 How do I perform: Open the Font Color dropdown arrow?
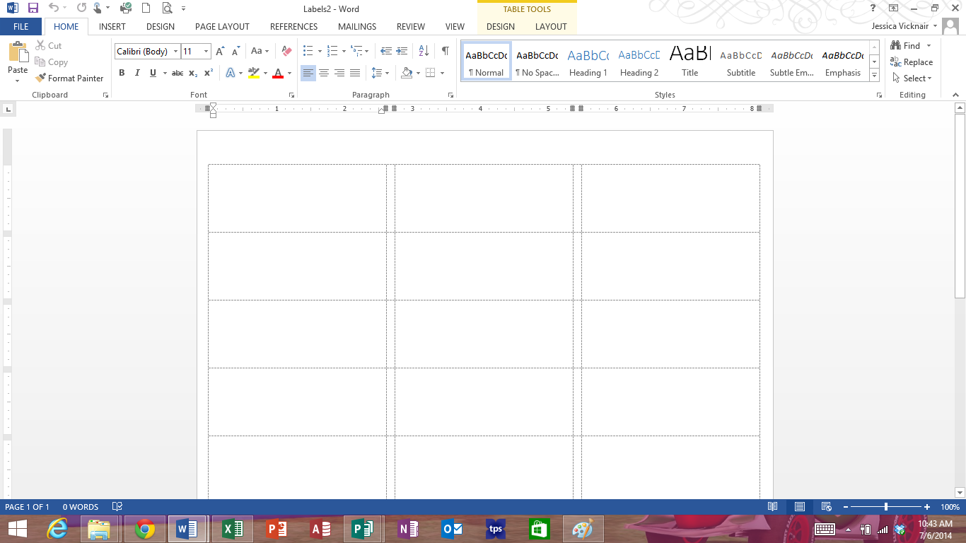tap(288, 73)
